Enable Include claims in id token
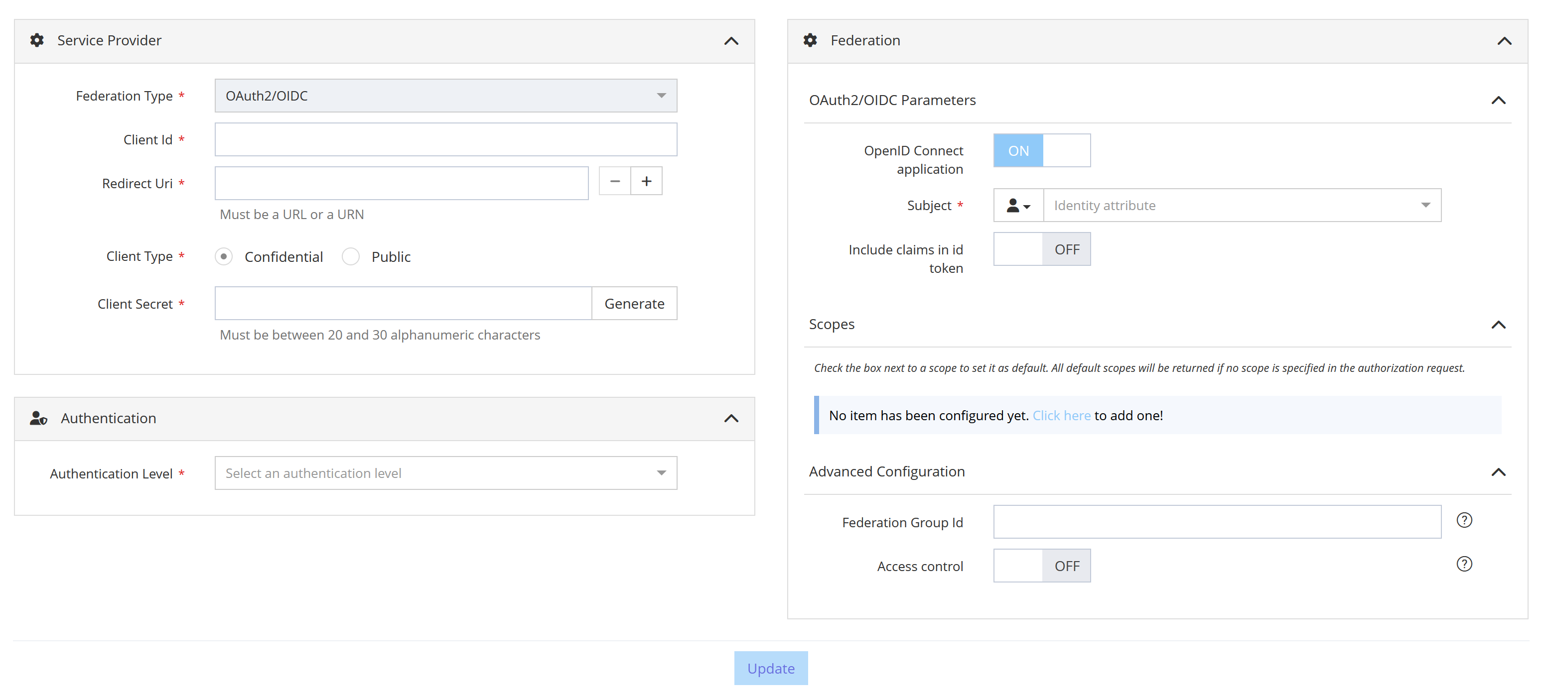This screenshot has width=1548, height=699. (1041, 249)
